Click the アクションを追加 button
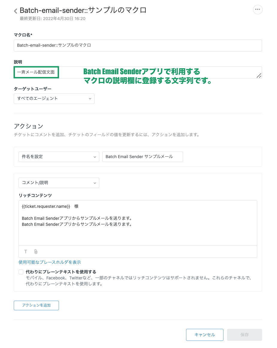The width and height of the screenshot is (277, 348). 36,305
